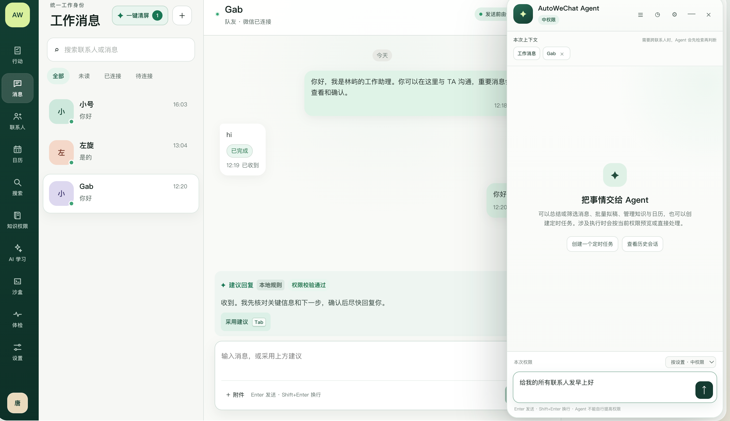The image size is (730, 421).
Task: Focus the 搜索联系人或消息 search field
Action: coord(121,49)
